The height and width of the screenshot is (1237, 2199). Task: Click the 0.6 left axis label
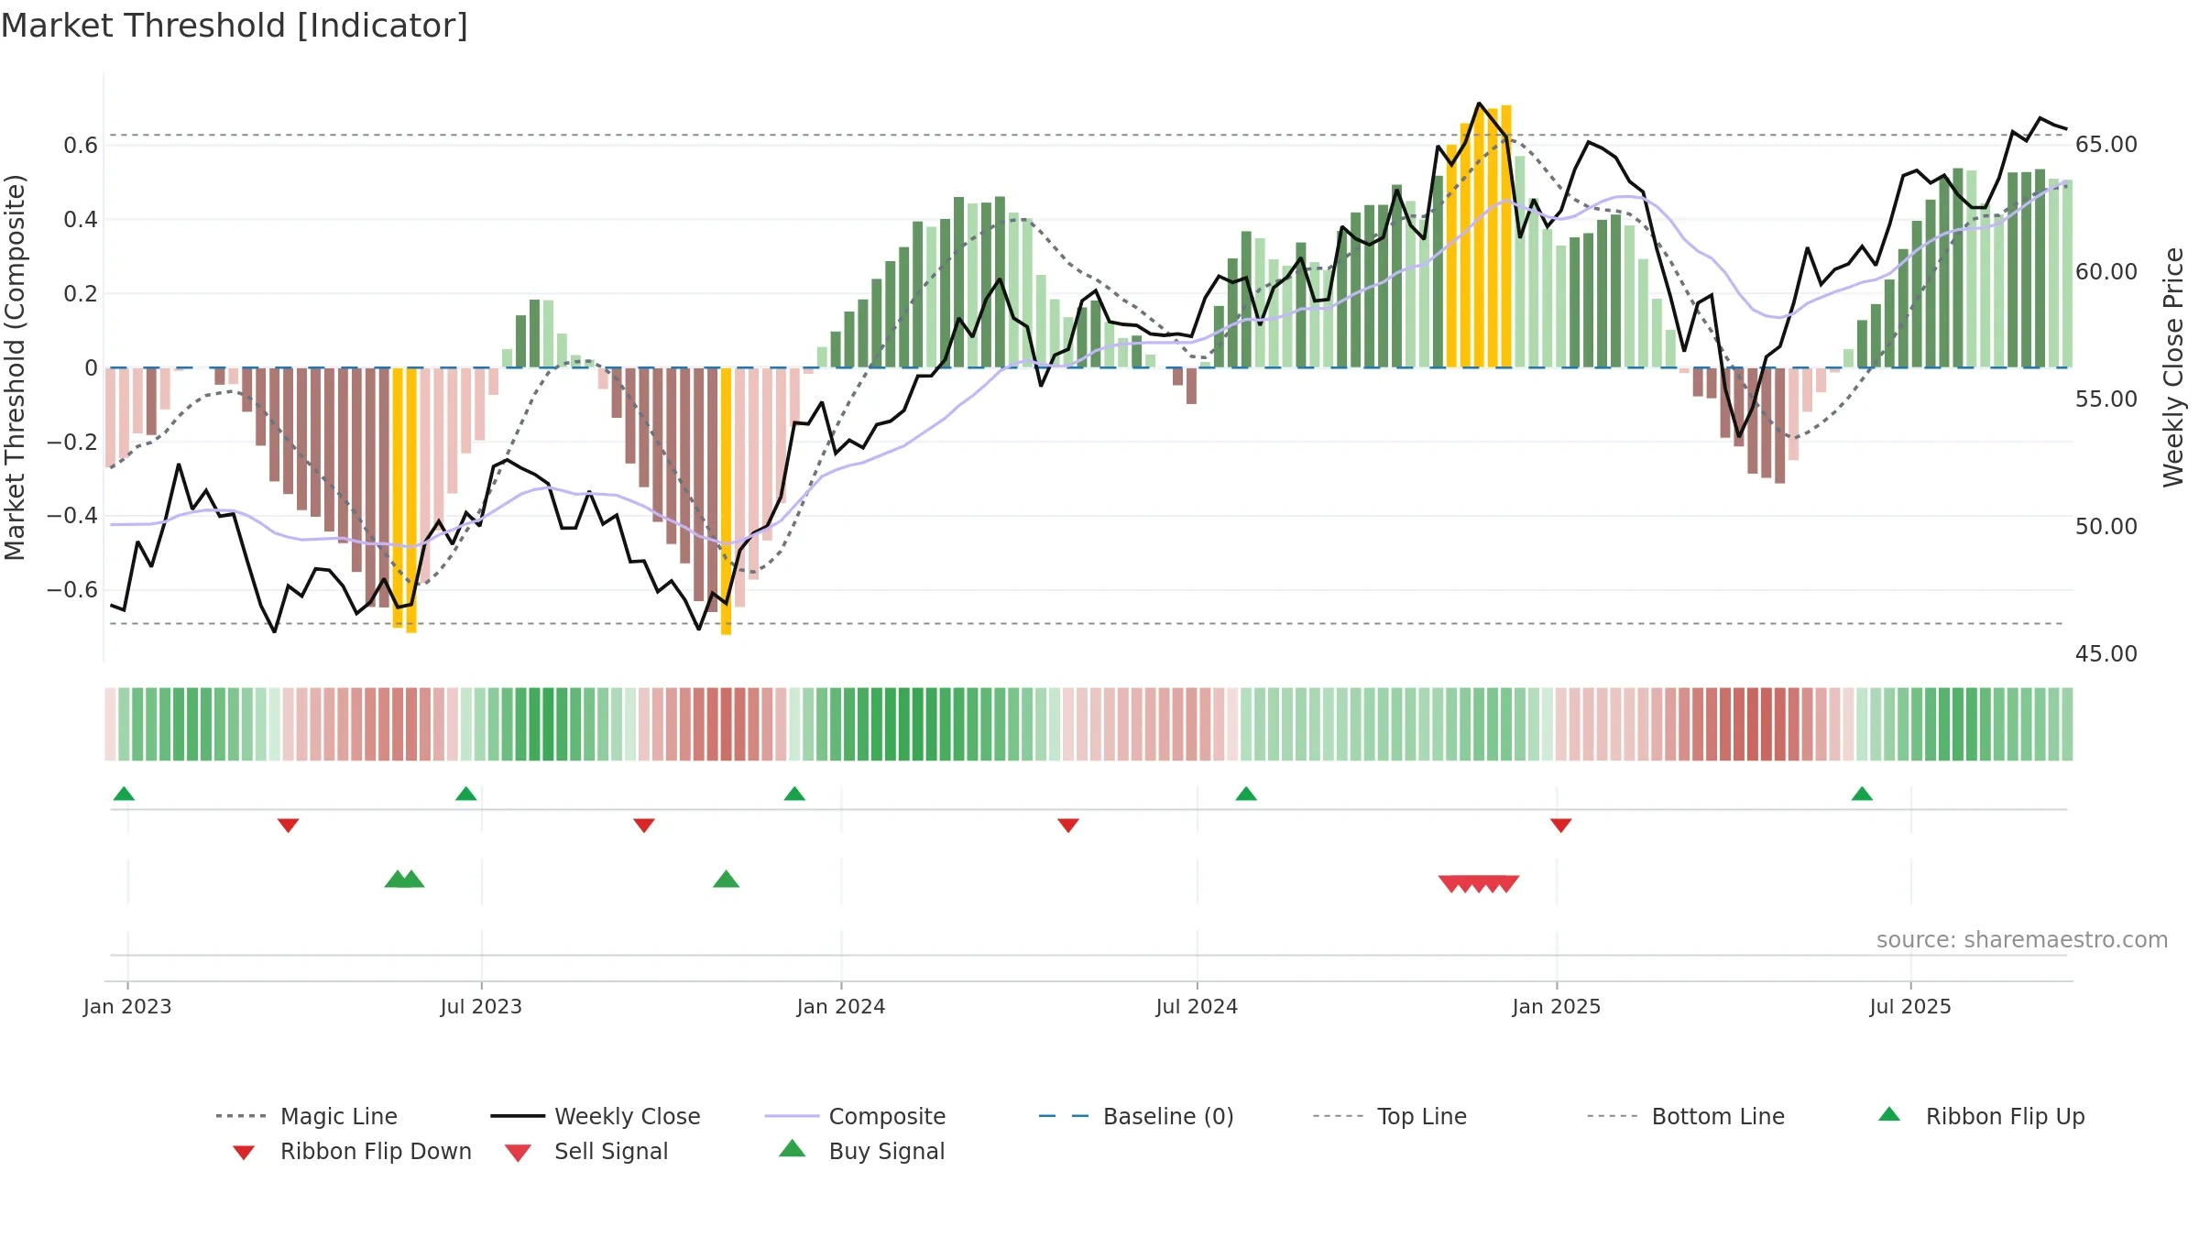tap(81, 146)
